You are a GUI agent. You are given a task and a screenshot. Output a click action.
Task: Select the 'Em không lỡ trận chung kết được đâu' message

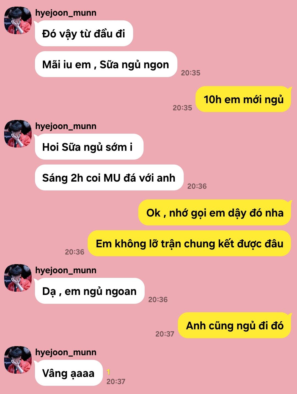click(189, 243)
